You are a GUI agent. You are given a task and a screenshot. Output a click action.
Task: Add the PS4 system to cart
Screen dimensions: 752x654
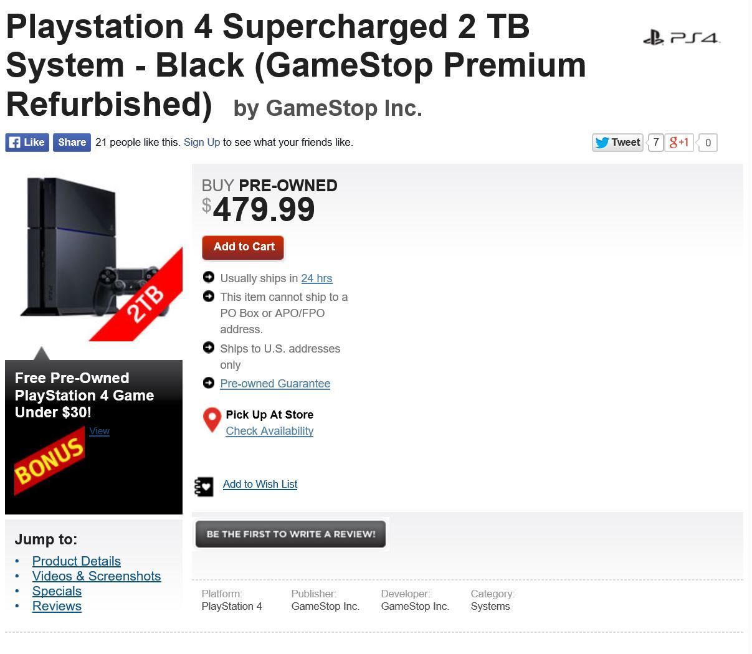[243, 247]
